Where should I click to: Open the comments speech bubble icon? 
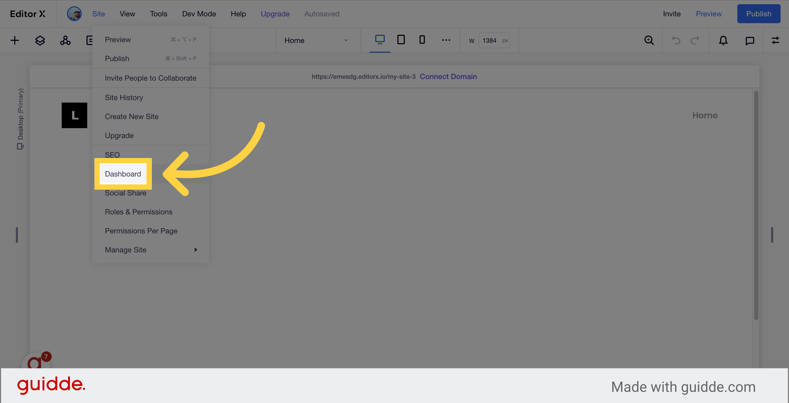pyautogui.click(x=749, y=40)
